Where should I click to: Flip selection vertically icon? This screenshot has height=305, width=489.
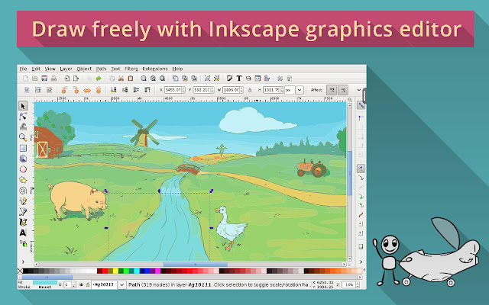point(99,90)
